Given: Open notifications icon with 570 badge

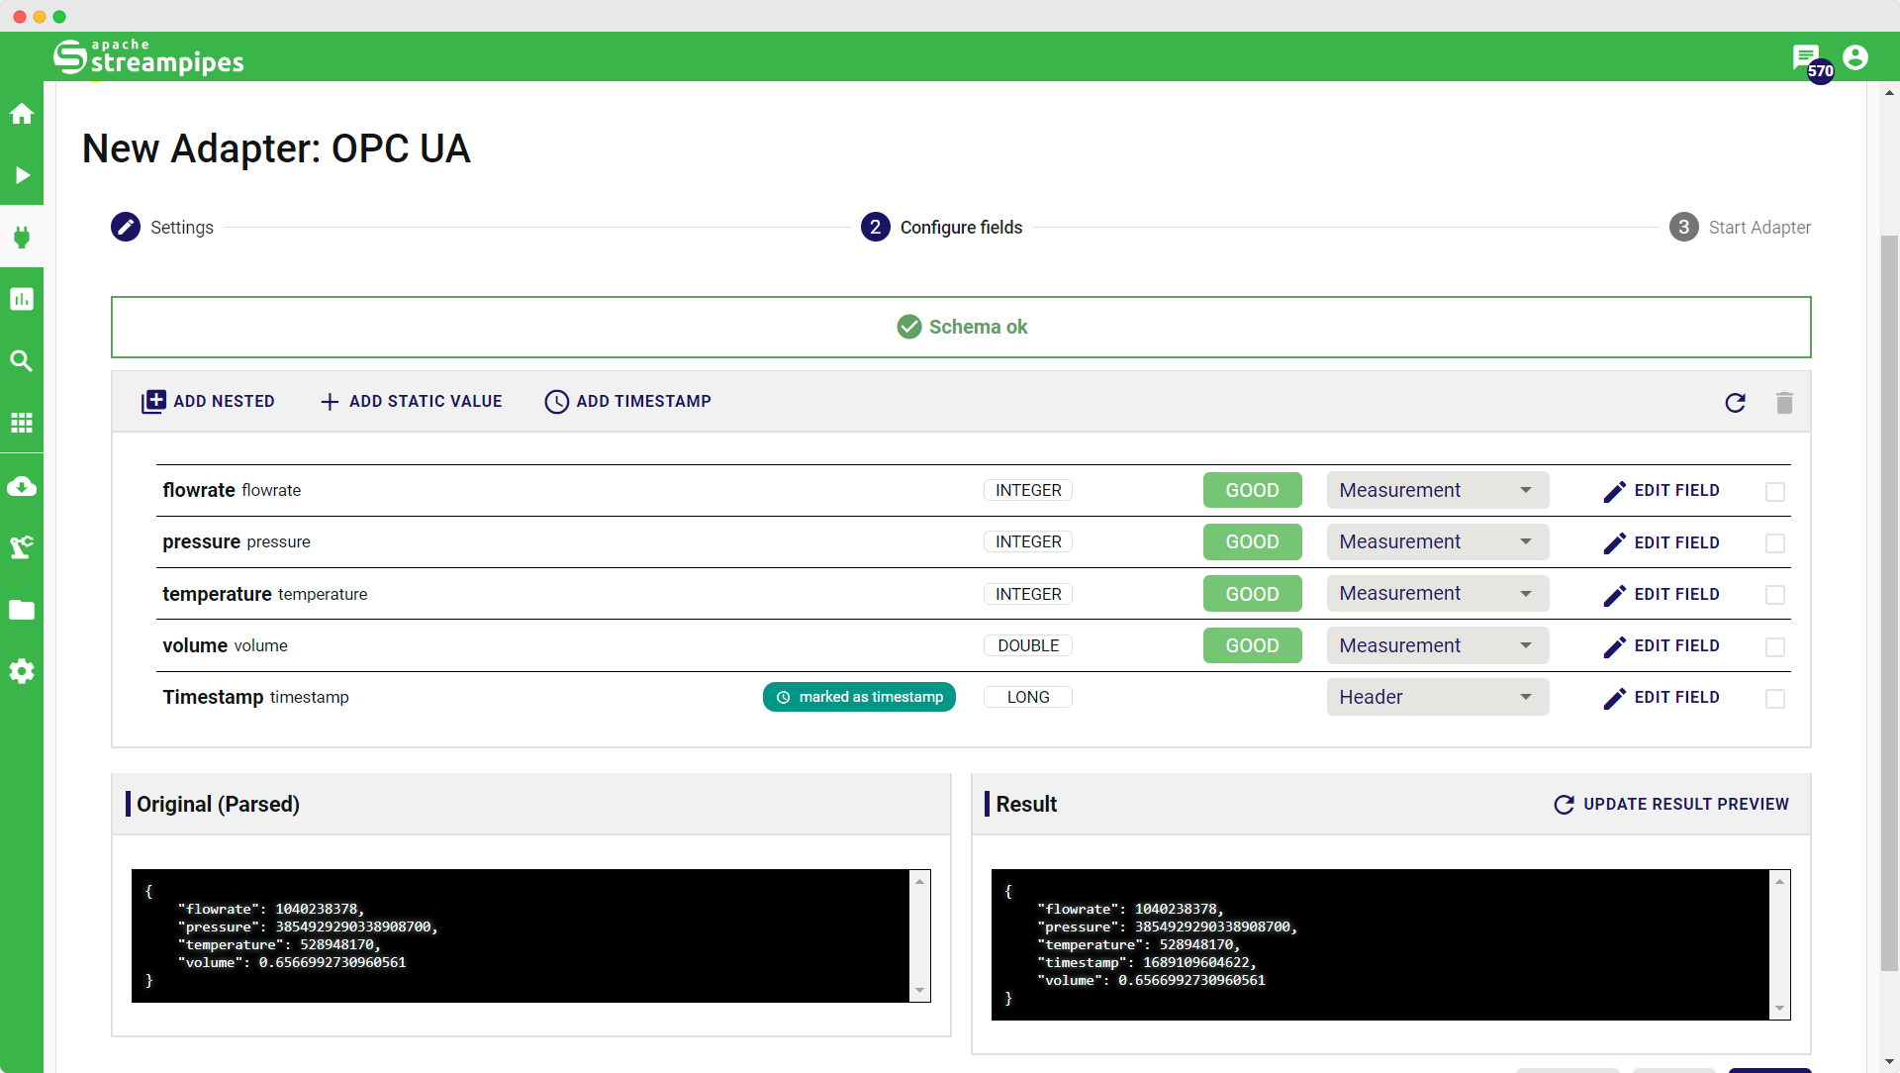Looking at the screenshot, I should click(1807, 58).
